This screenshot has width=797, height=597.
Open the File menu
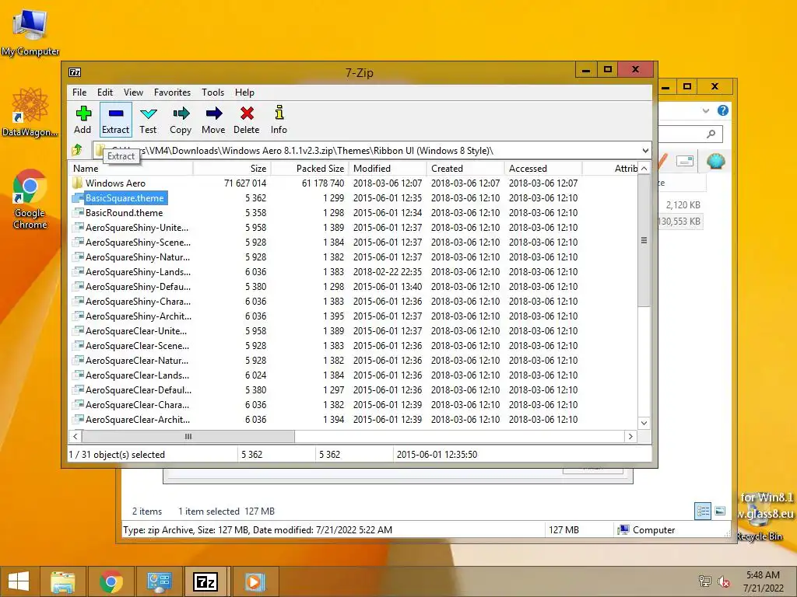pyautogui.click(x=79, y=93)
